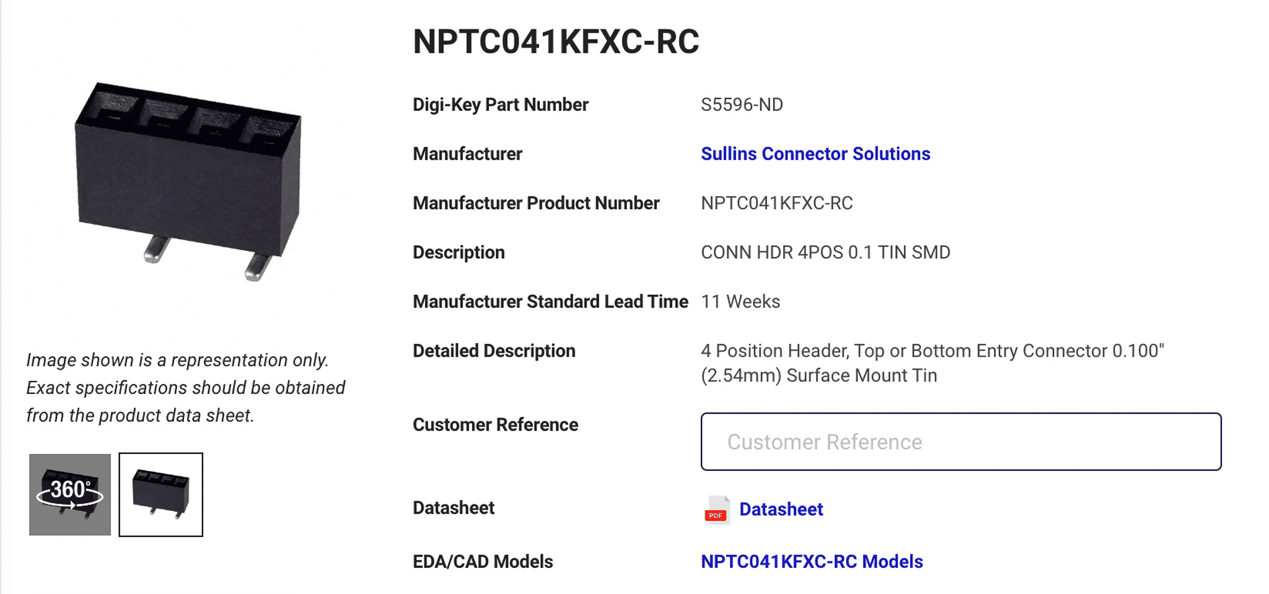Viewport: 1269px width, 594px height.
Task: Open the Datasheet link
Action: coord(781,509)
